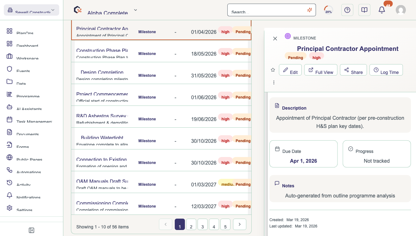
Task: Click the 20% progress ring indicator
Action: click(x=328, y=10)
